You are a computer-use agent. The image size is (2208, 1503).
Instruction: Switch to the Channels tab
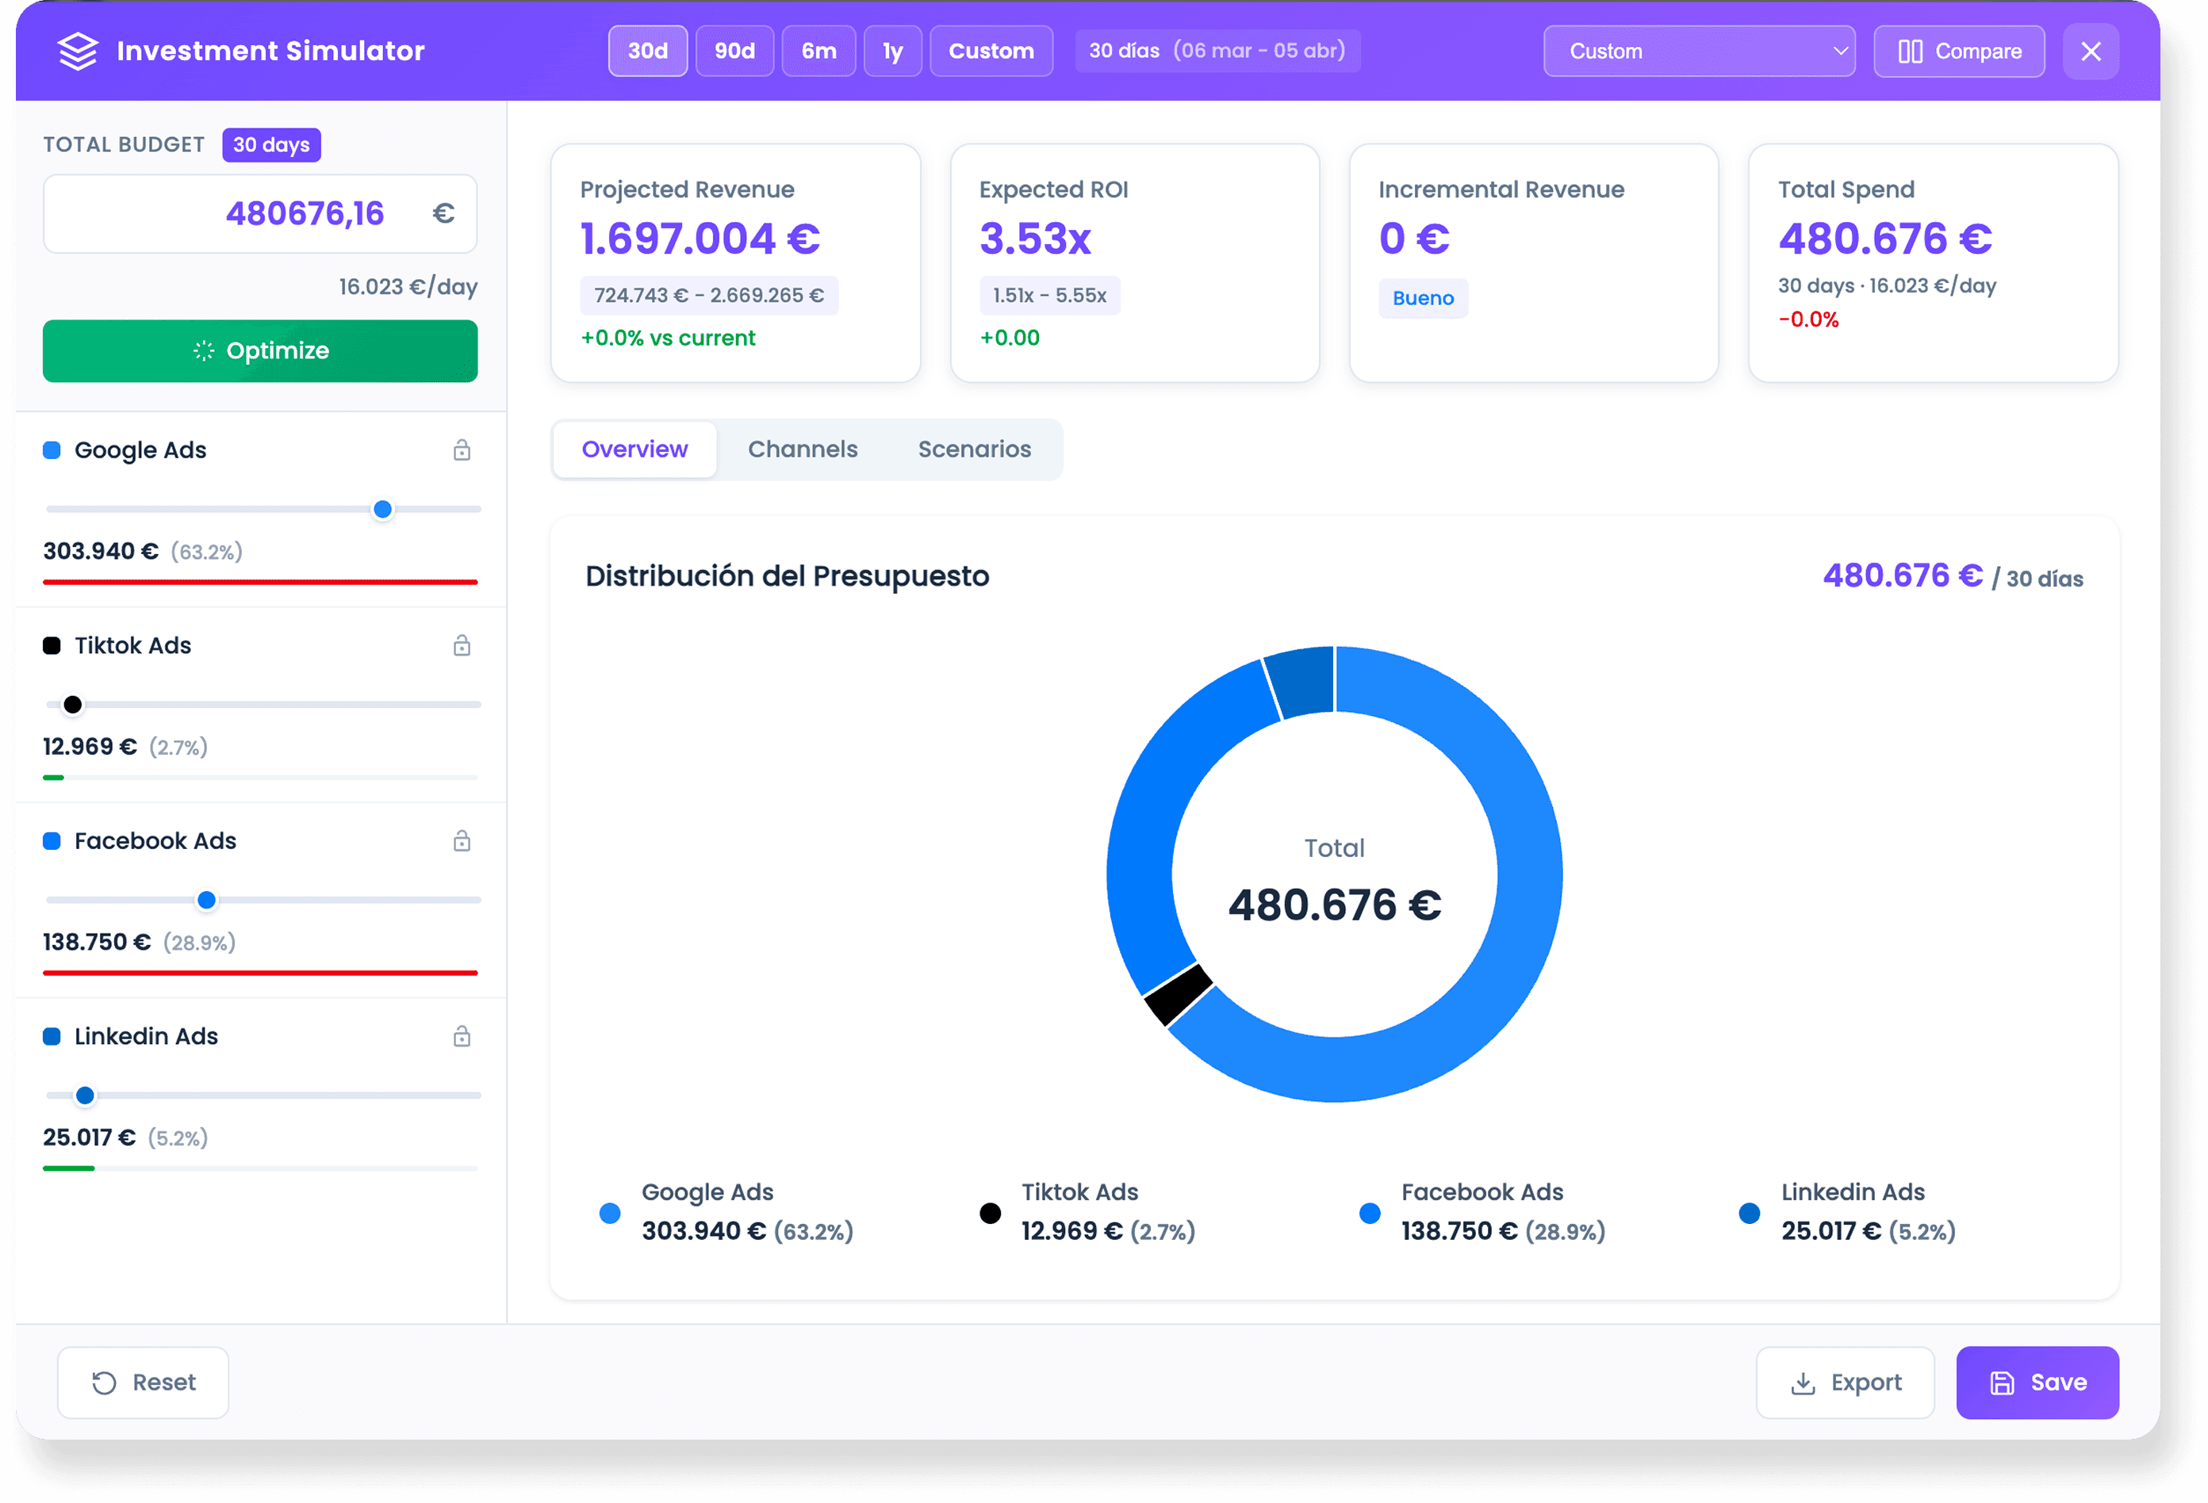[802, 449]
